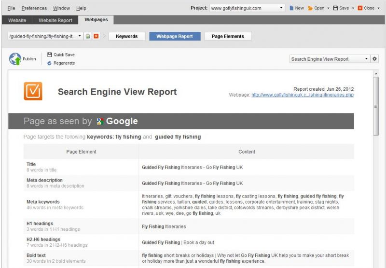Click 'Guided Fly Fishing | Book a day out' text

point(178,242)
